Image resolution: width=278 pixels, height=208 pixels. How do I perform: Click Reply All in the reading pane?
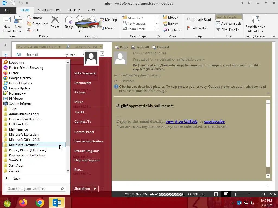(140, 47)
